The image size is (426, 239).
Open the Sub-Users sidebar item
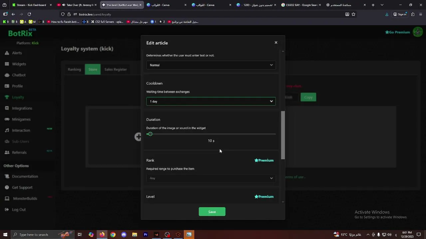17,141
